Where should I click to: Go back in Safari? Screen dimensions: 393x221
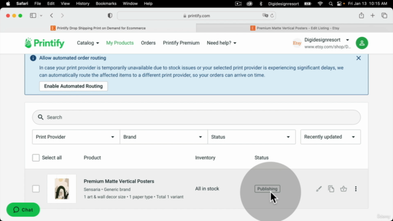(52, 15)
